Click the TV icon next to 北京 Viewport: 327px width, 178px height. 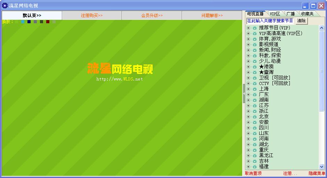(255, 117)
